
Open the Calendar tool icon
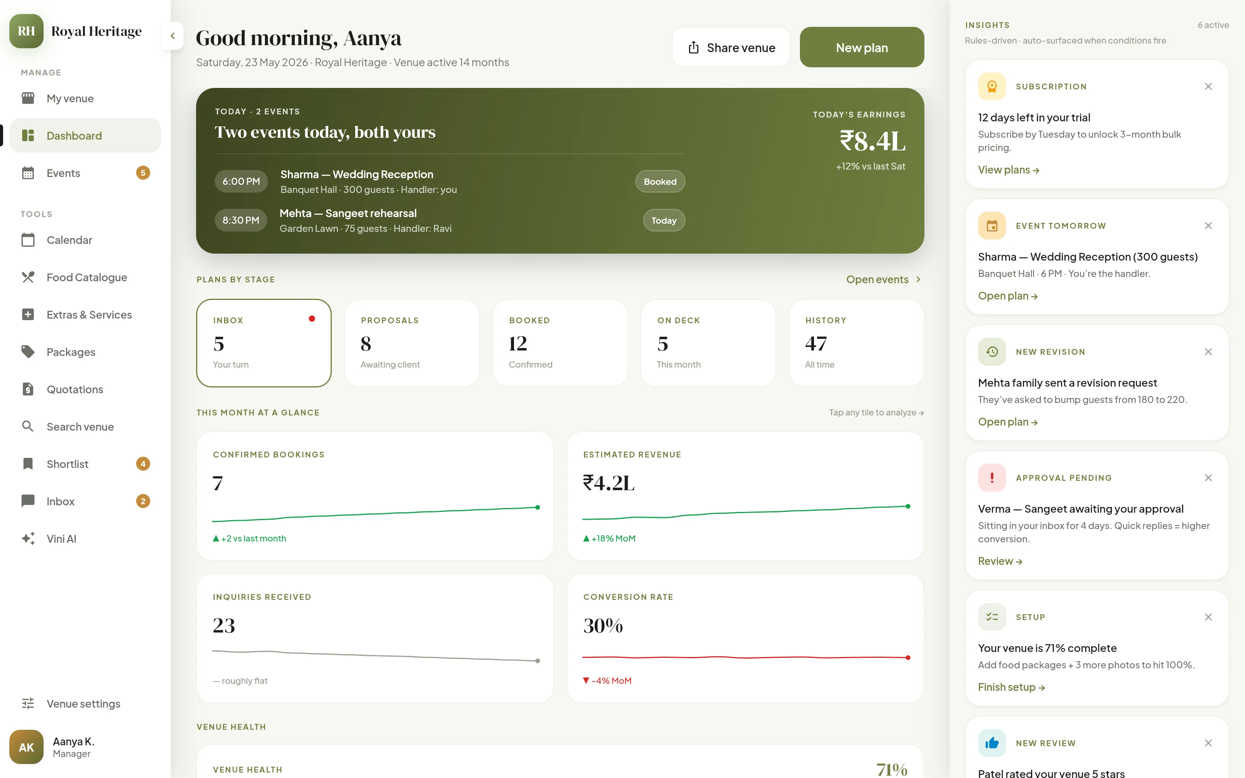point(28,240)
